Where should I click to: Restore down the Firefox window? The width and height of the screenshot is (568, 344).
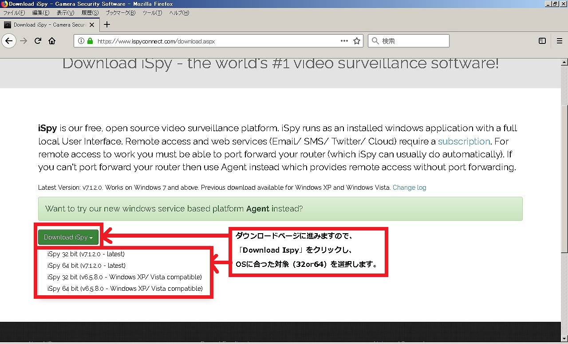(555, 4)
